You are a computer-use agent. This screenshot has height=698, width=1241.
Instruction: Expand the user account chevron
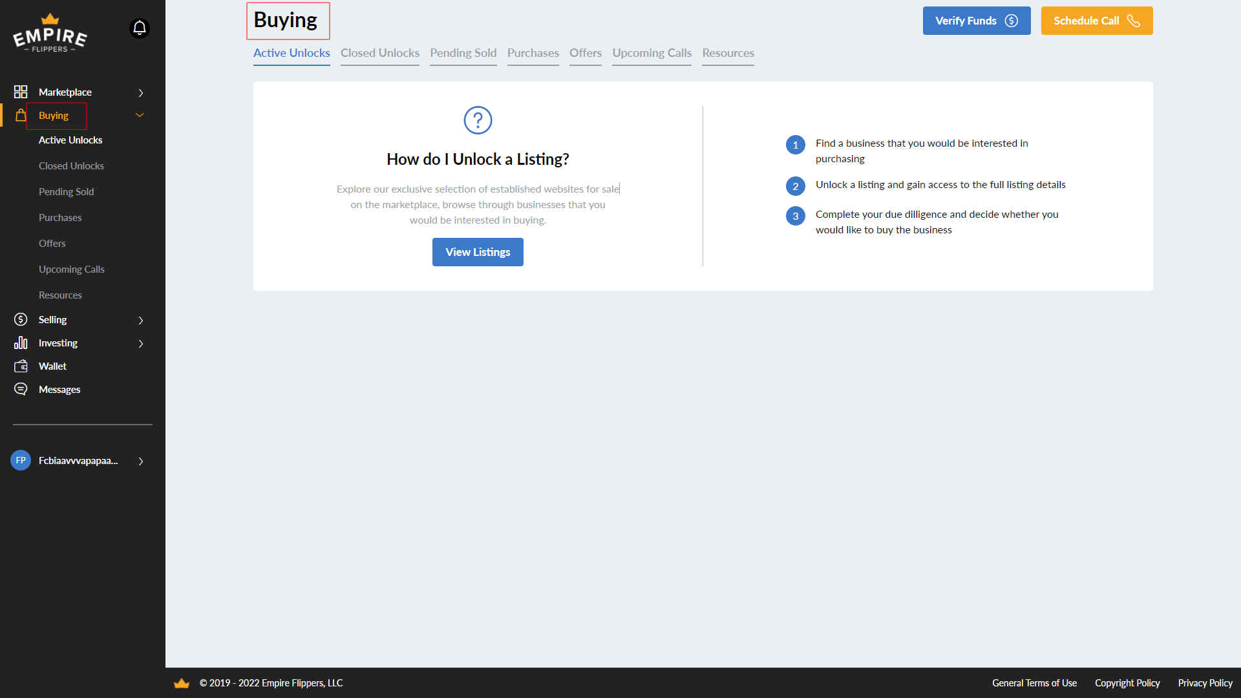pos(141,461)
